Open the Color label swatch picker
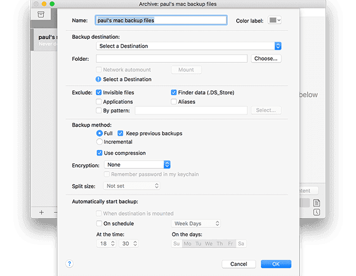 (274, 20)
